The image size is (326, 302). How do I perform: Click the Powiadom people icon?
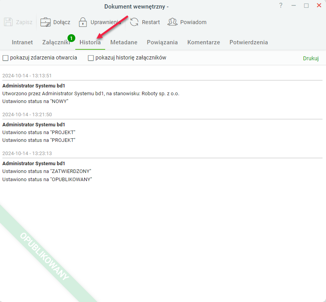point(172,22)
